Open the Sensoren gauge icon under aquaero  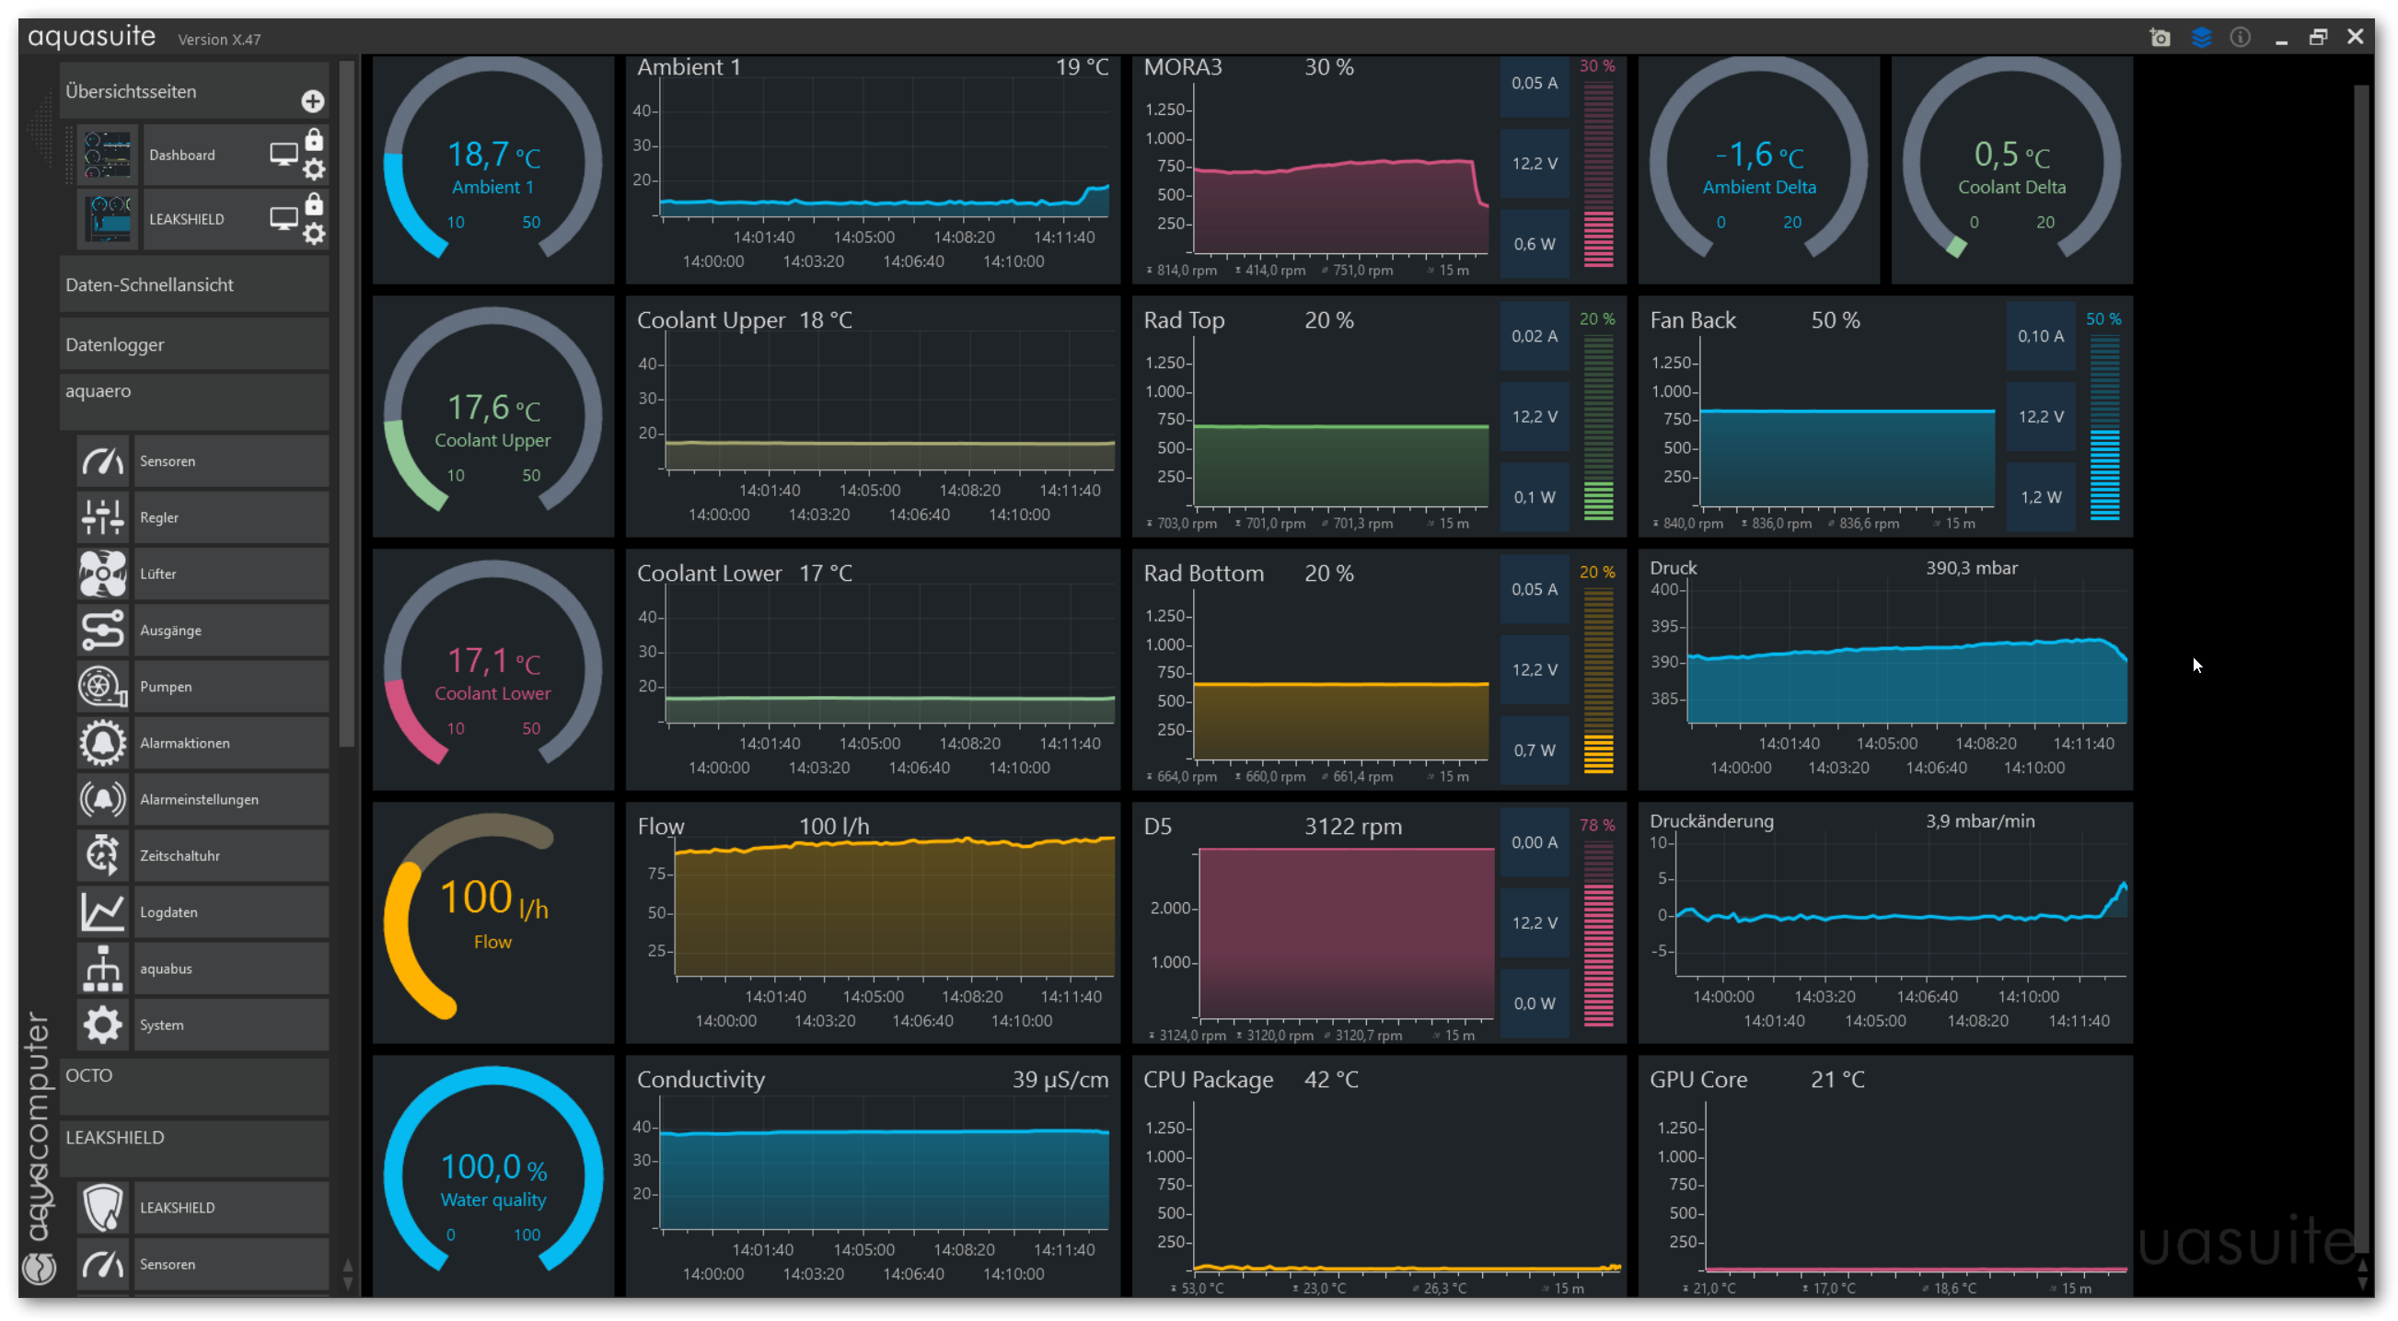(102, 461)
